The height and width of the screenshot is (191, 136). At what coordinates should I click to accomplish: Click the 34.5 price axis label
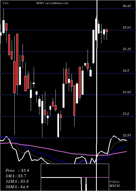tap(126, 70)
